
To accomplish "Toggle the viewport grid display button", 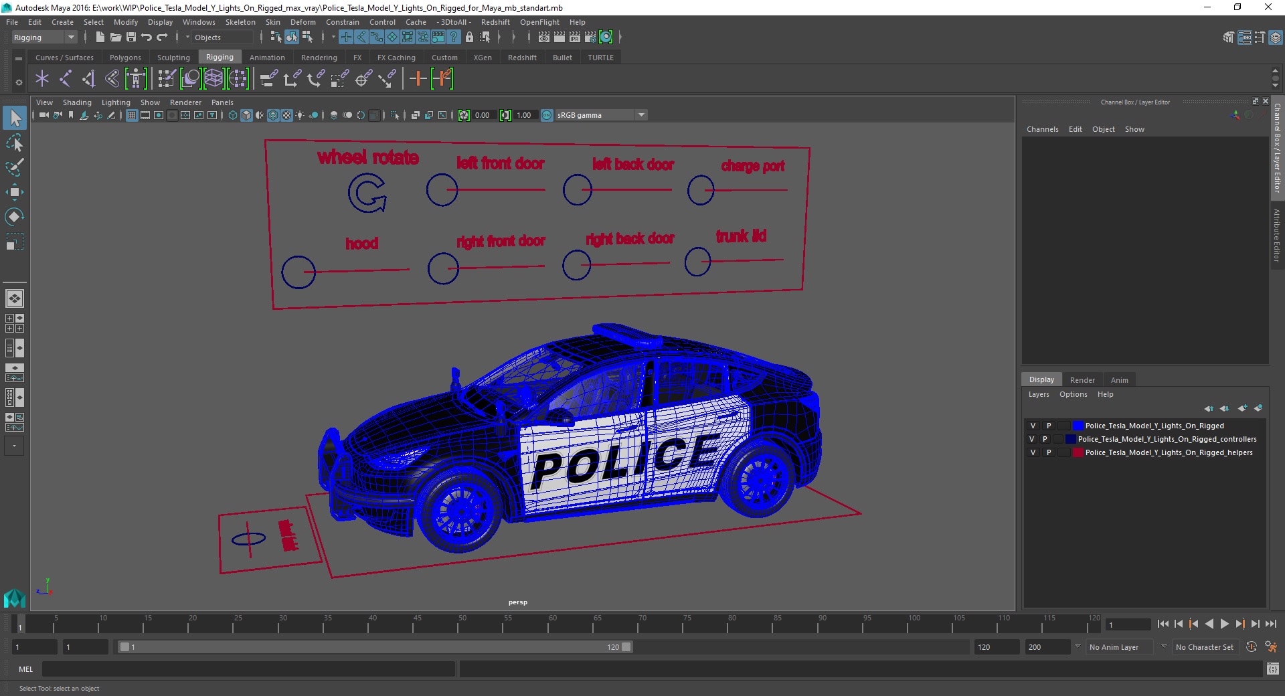I will pyautogui.click(x=132, y=115).
